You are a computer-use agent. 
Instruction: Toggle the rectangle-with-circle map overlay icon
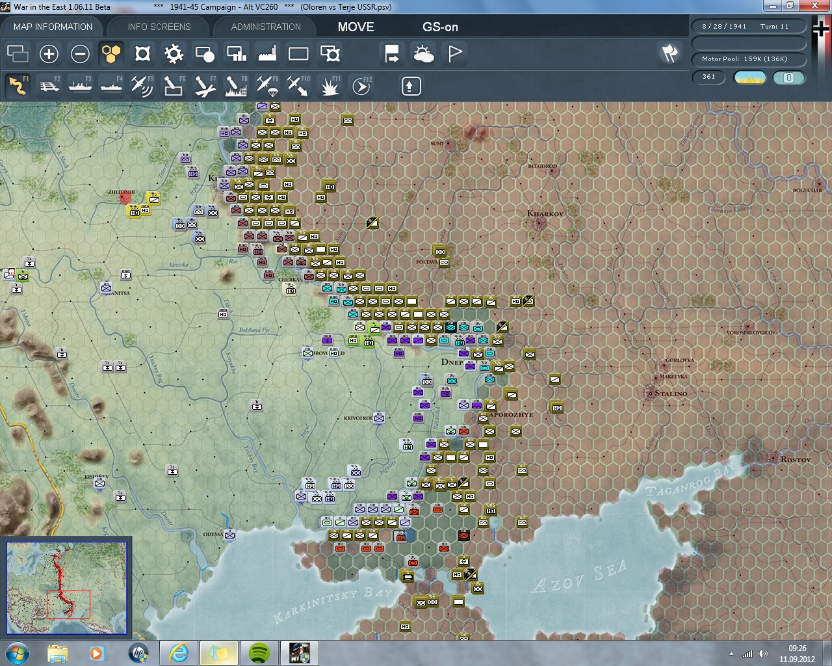click(x=205, y=54)
